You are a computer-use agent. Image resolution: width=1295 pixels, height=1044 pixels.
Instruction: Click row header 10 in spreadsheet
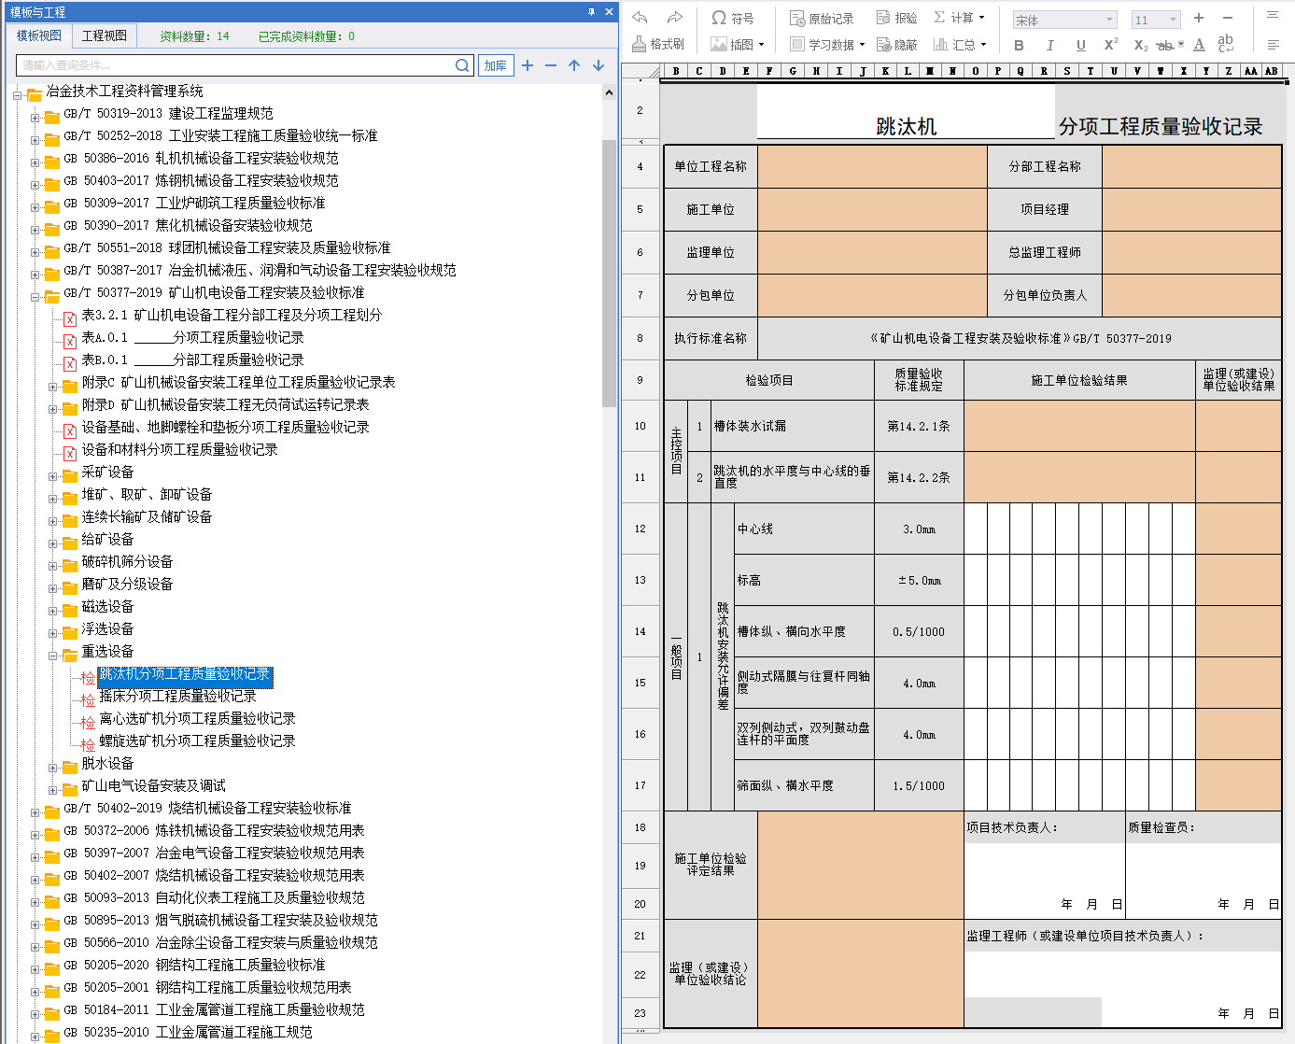[640, 426]
